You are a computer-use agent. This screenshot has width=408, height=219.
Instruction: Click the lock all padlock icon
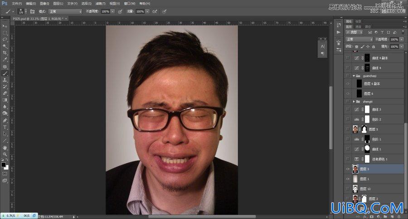[374, 47]
